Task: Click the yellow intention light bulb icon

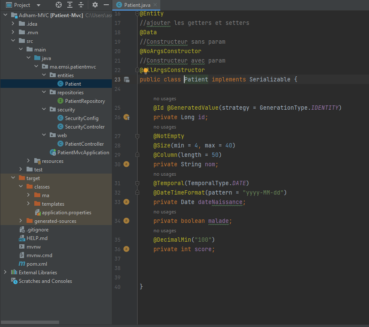Action: [x=146, y=70]
